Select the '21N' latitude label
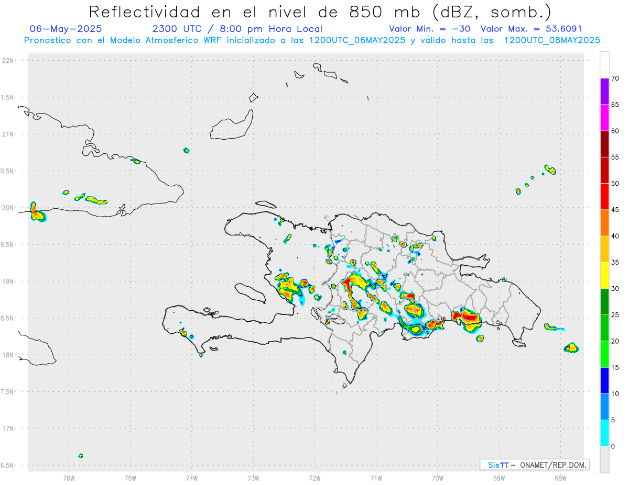Screen dimensions: 629x485 tap(9, 134)
